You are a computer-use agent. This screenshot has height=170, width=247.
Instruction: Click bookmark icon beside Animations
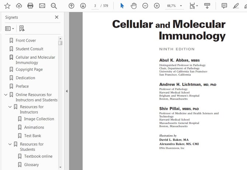tap(20, 127)
